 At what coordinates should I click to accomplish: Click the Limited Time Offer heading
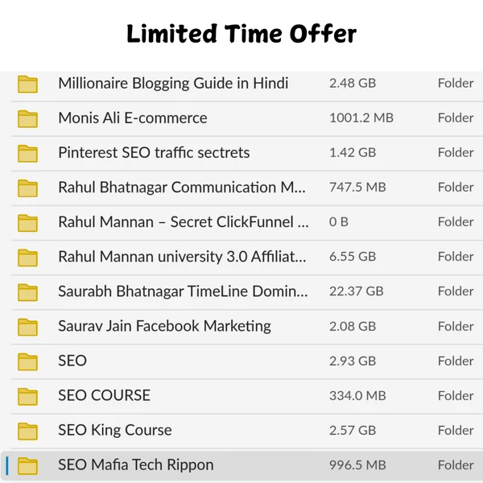pyautogui.click(x=242, y=34)
